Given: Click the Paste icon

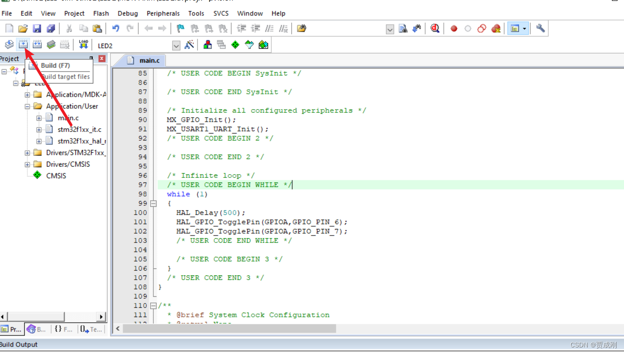Looking at the screenshot, I should coord(97,28).
